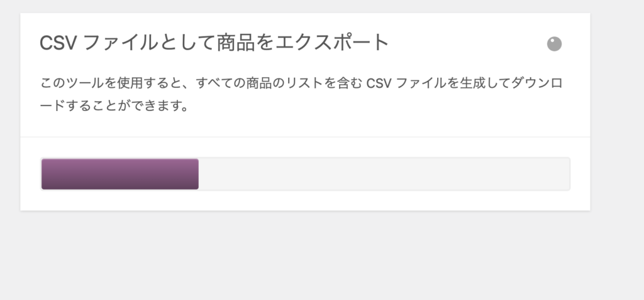Click the leading edge of purple progress fill
This screenshot has width=644, height=300.
coord(196,174)
